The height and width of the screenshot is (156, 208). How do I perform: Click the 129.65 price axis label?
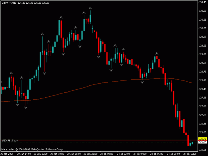click(x=203, y=46)
